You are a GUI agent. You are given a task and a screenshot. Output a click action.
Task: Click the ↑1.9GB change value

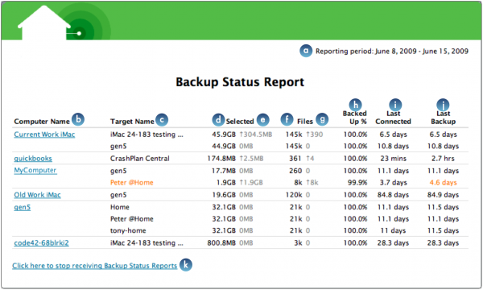[251, 182]
